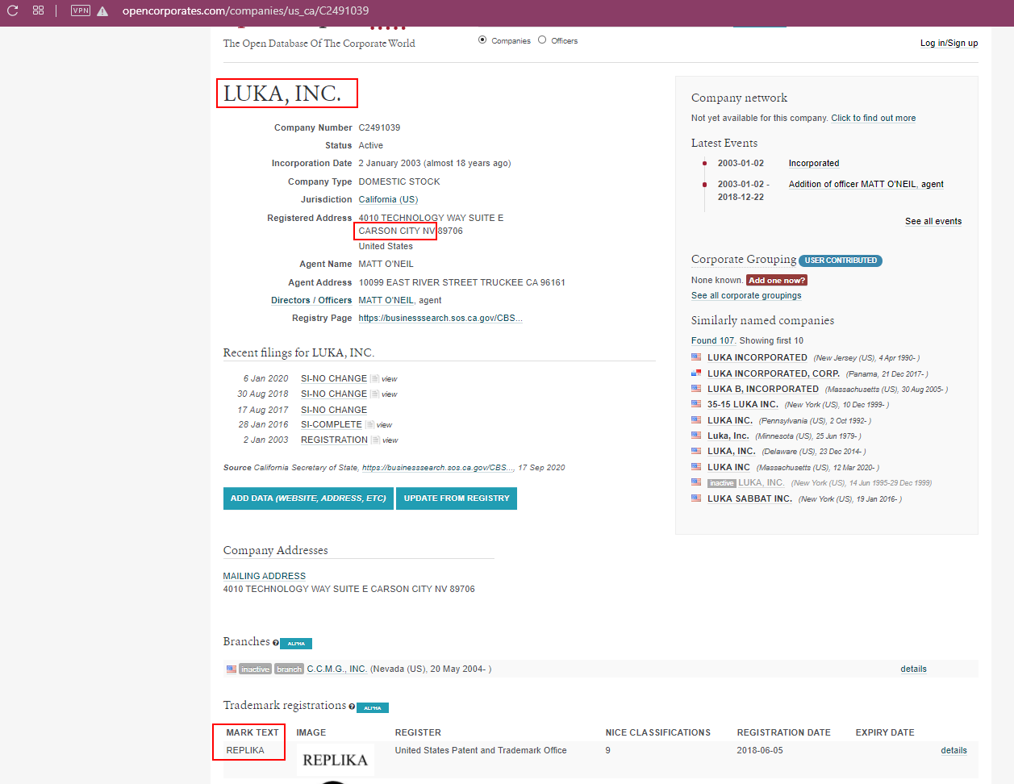Click the US flag beside C.C.M.G., INC.
1014x784 pixels.
(x=232, y=669)
